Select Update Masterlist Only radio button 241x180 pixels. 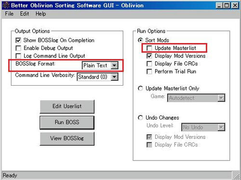(140, 88)
